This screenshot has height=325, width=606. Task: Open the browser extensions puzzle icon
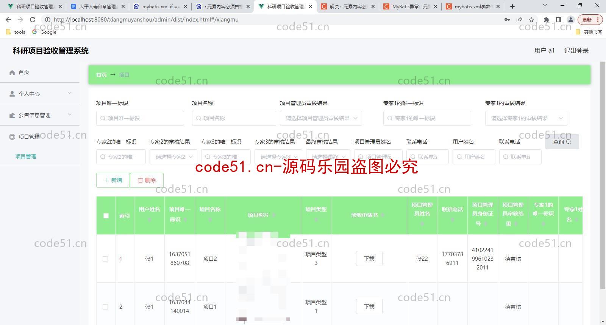point(546,20)
